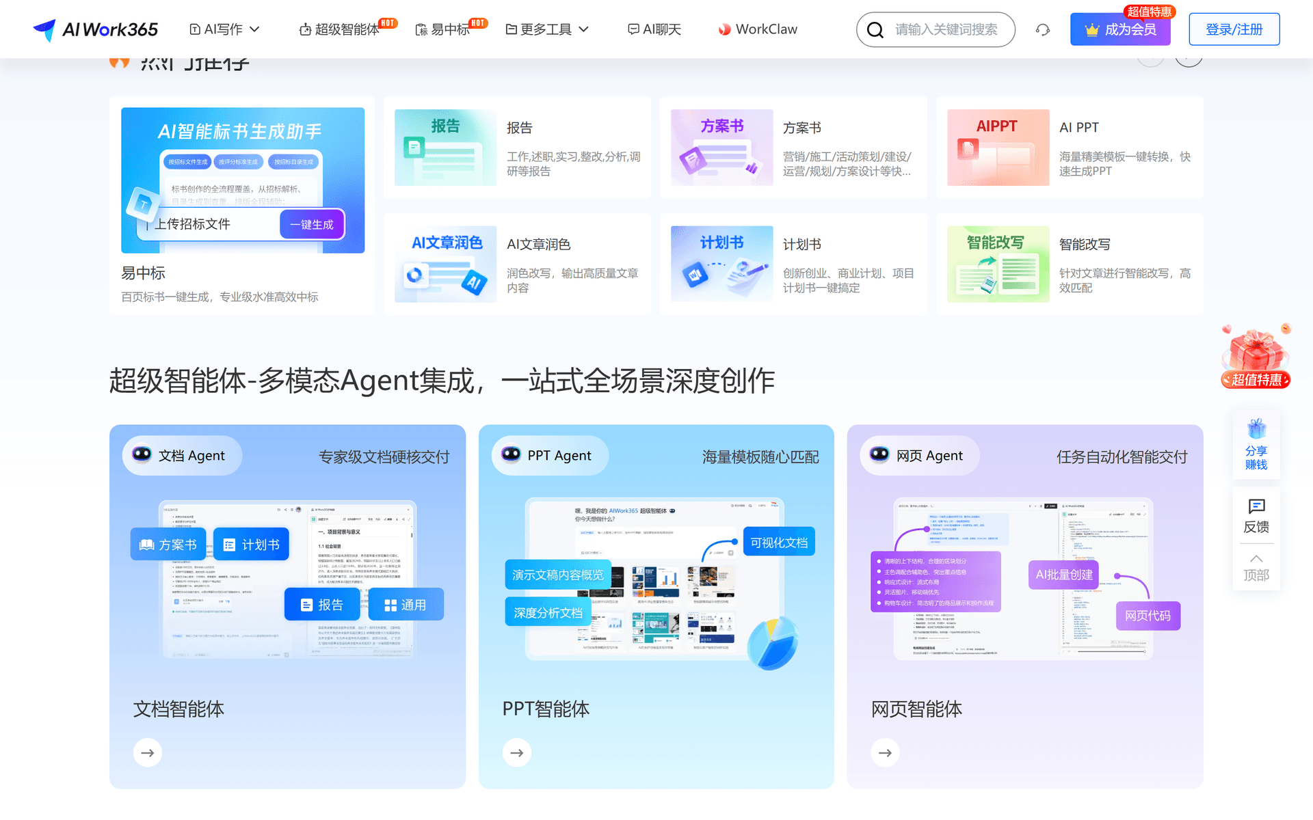
Task: Open the AIPPT tool thumbnail
Action: (x=998, y=148)
